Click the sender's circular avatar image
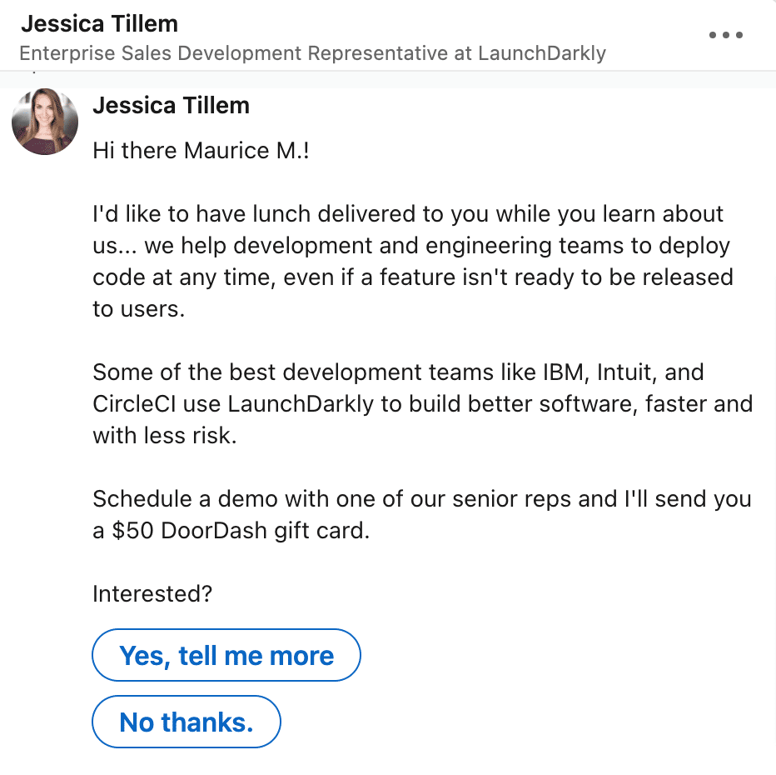Image resolution: width=776 pixels, height=775 pixels. click(x=44, y=122)
